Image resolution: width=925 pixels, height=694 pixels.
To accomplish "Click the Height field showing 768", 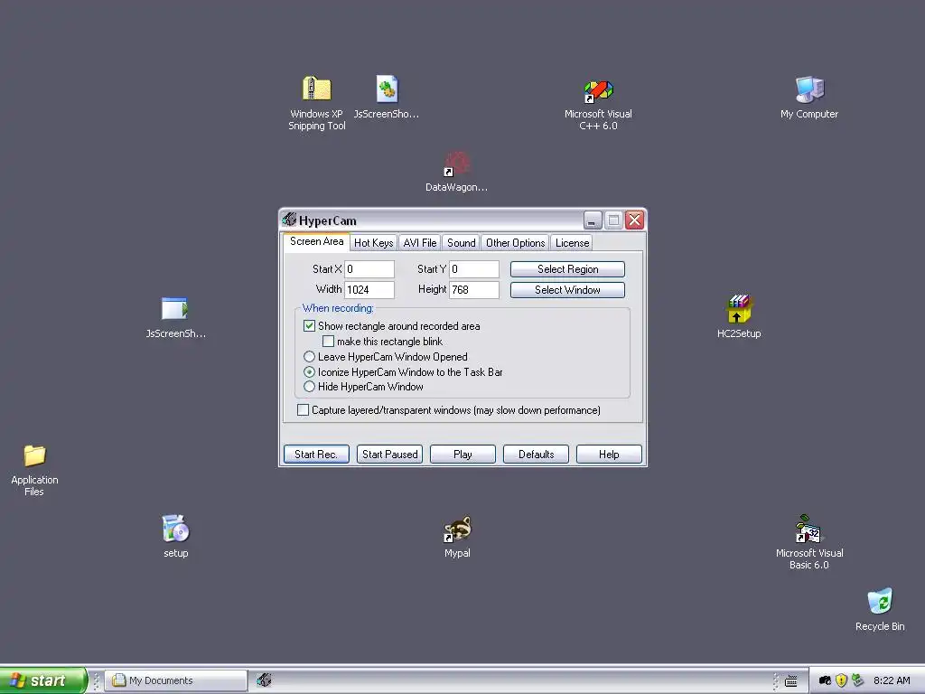I will [x=474, y=290].
